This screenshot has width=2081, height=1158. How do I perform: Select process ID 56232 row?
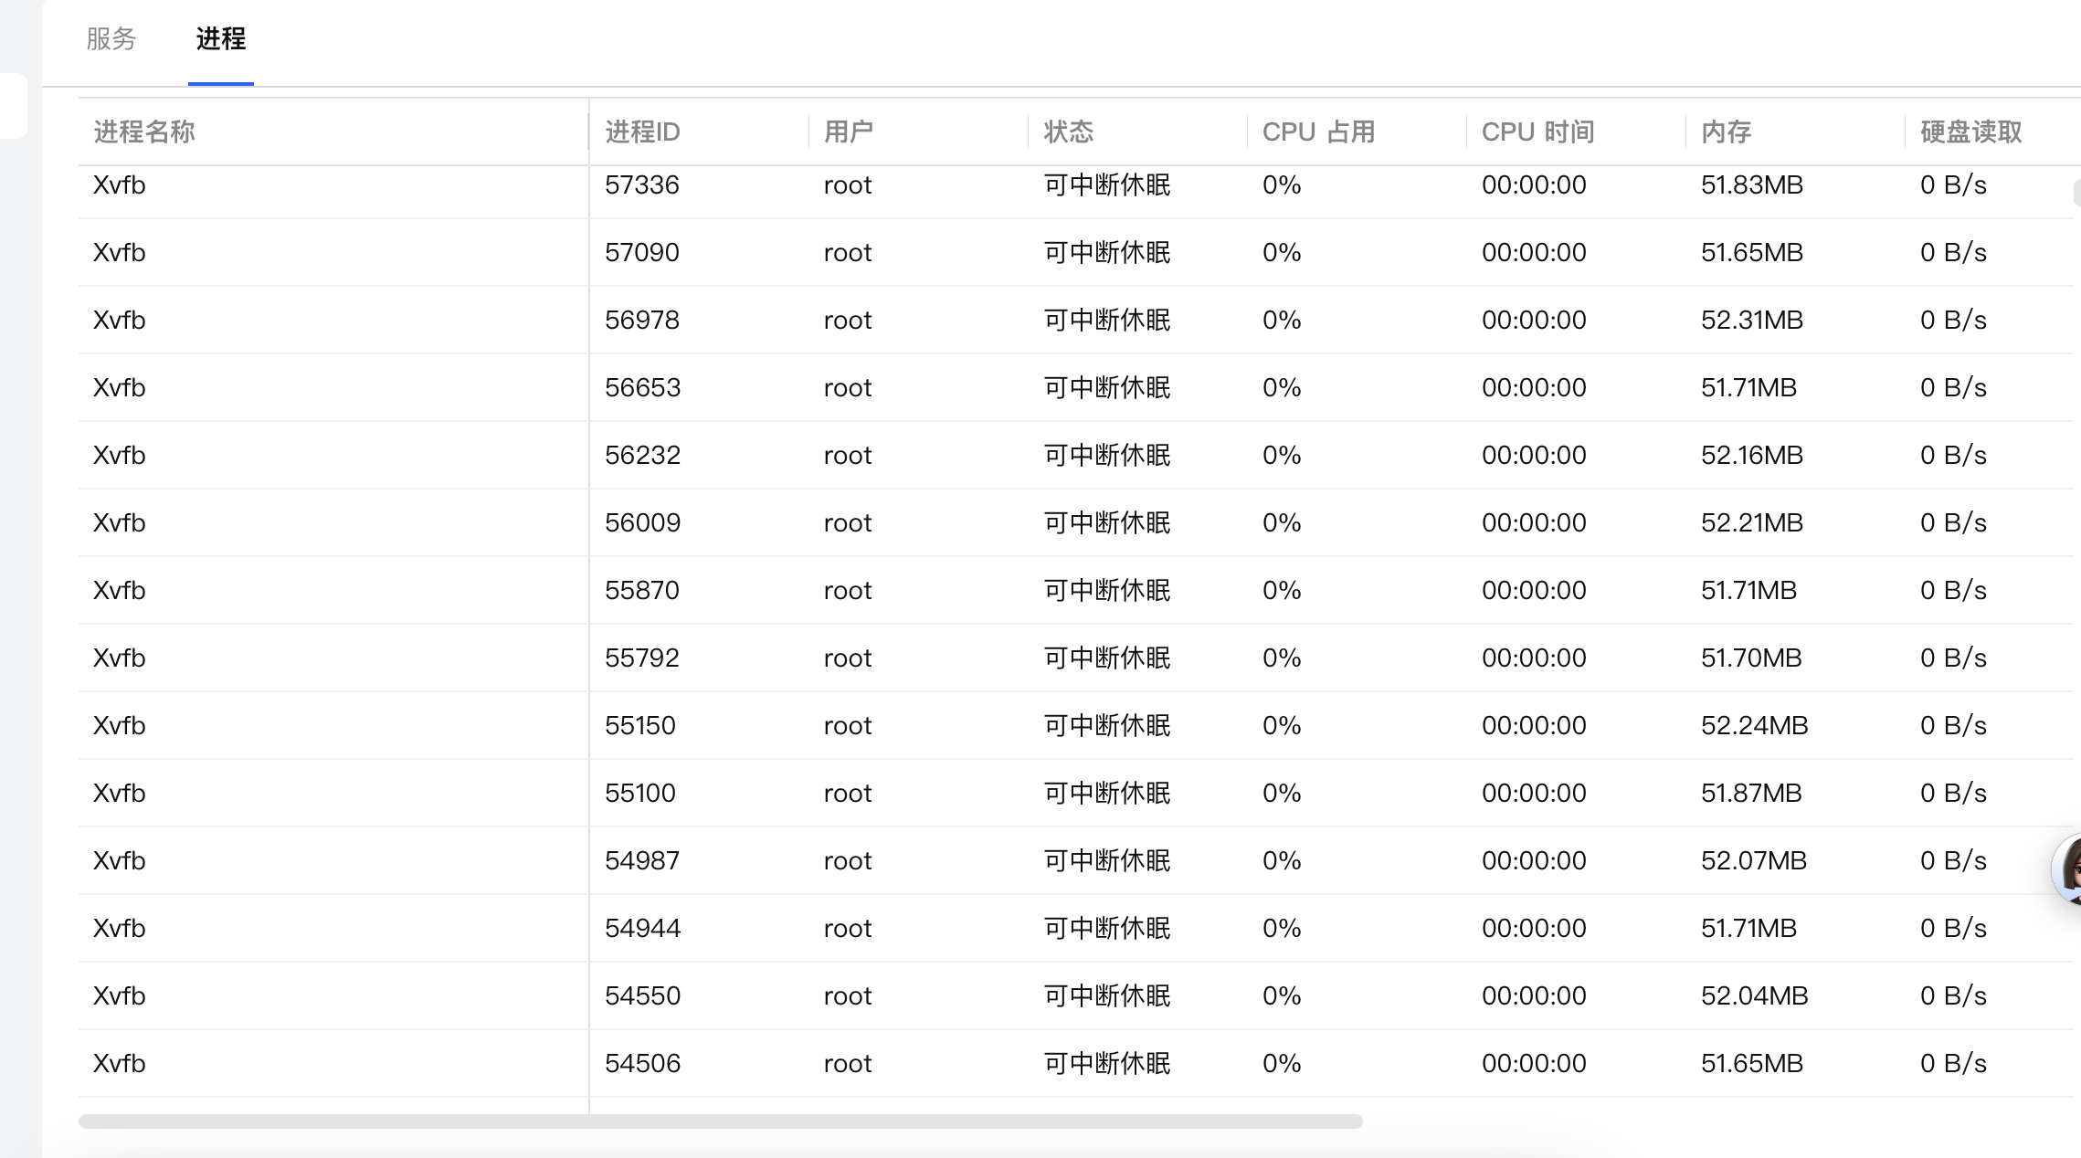click(x=642, y=455)
